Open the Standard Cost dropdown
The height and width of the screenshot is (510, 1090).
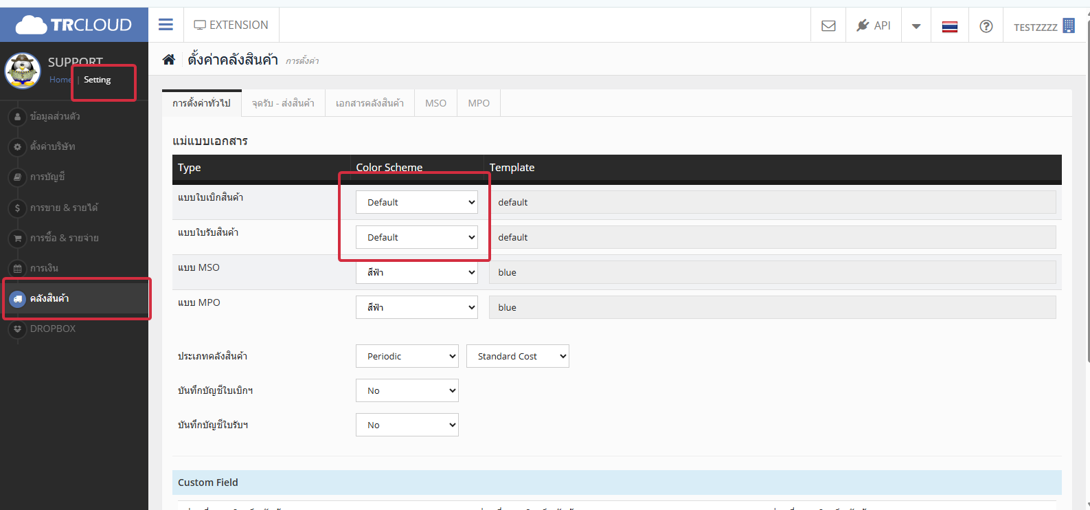517,356
